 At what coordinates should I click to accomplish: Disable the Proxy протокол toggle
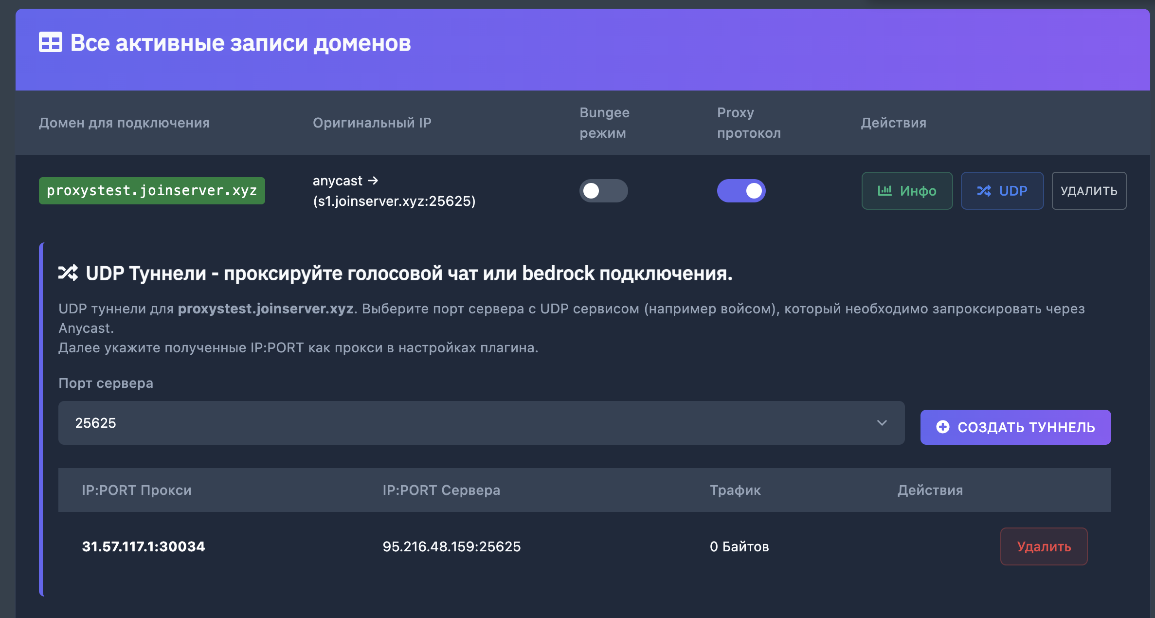click(x=741, y=191)
